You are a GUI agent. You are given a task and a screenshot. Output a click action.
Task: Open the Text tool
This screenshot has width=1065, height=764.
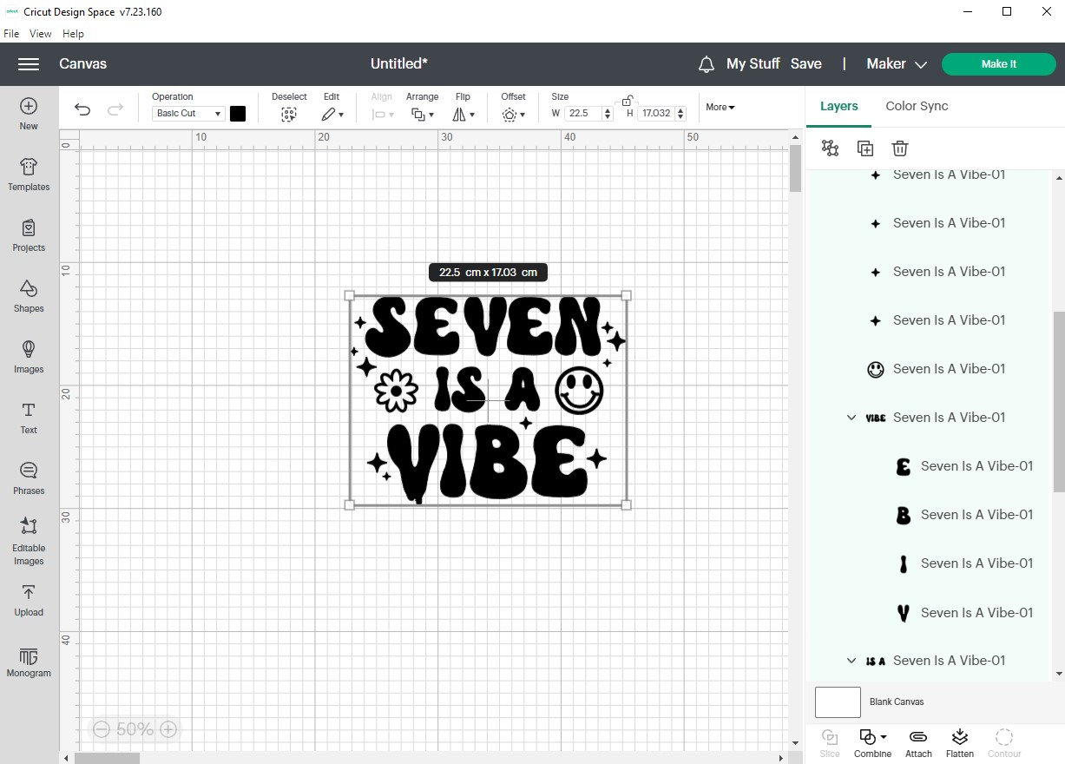click(x=28, y=417)
